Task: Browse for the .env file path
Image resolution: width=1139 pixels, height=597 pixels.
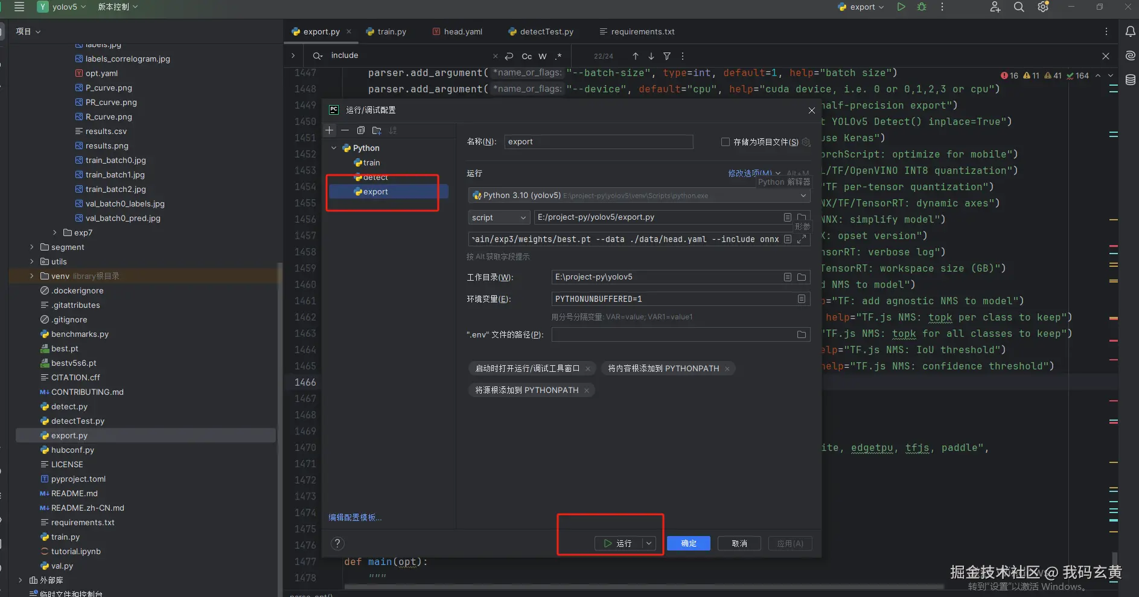Action: pos(802,334)
